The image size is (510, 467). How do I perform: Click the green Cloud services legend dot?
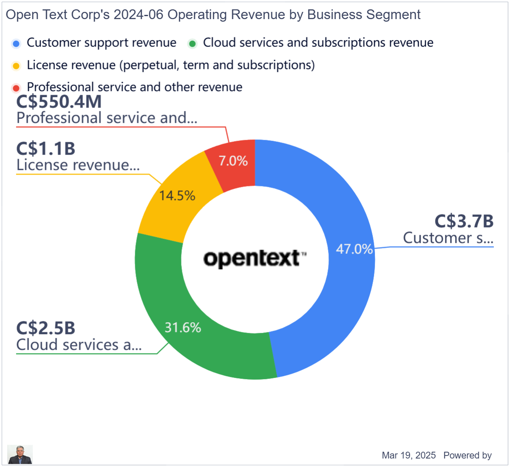pos(193,43)
